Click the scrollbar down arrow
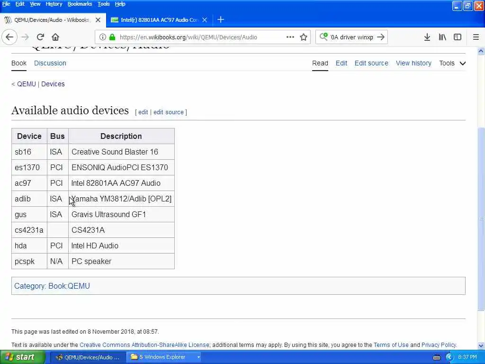Image resolution: width=485 pixels, height=364 pixels. coord(481,346)
